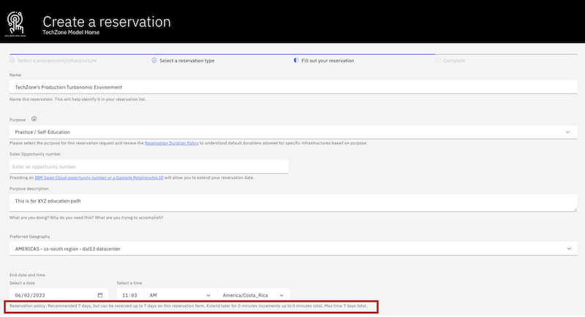Click into the reservation Name field
The image size is (585, 317).
coord(293,87)
